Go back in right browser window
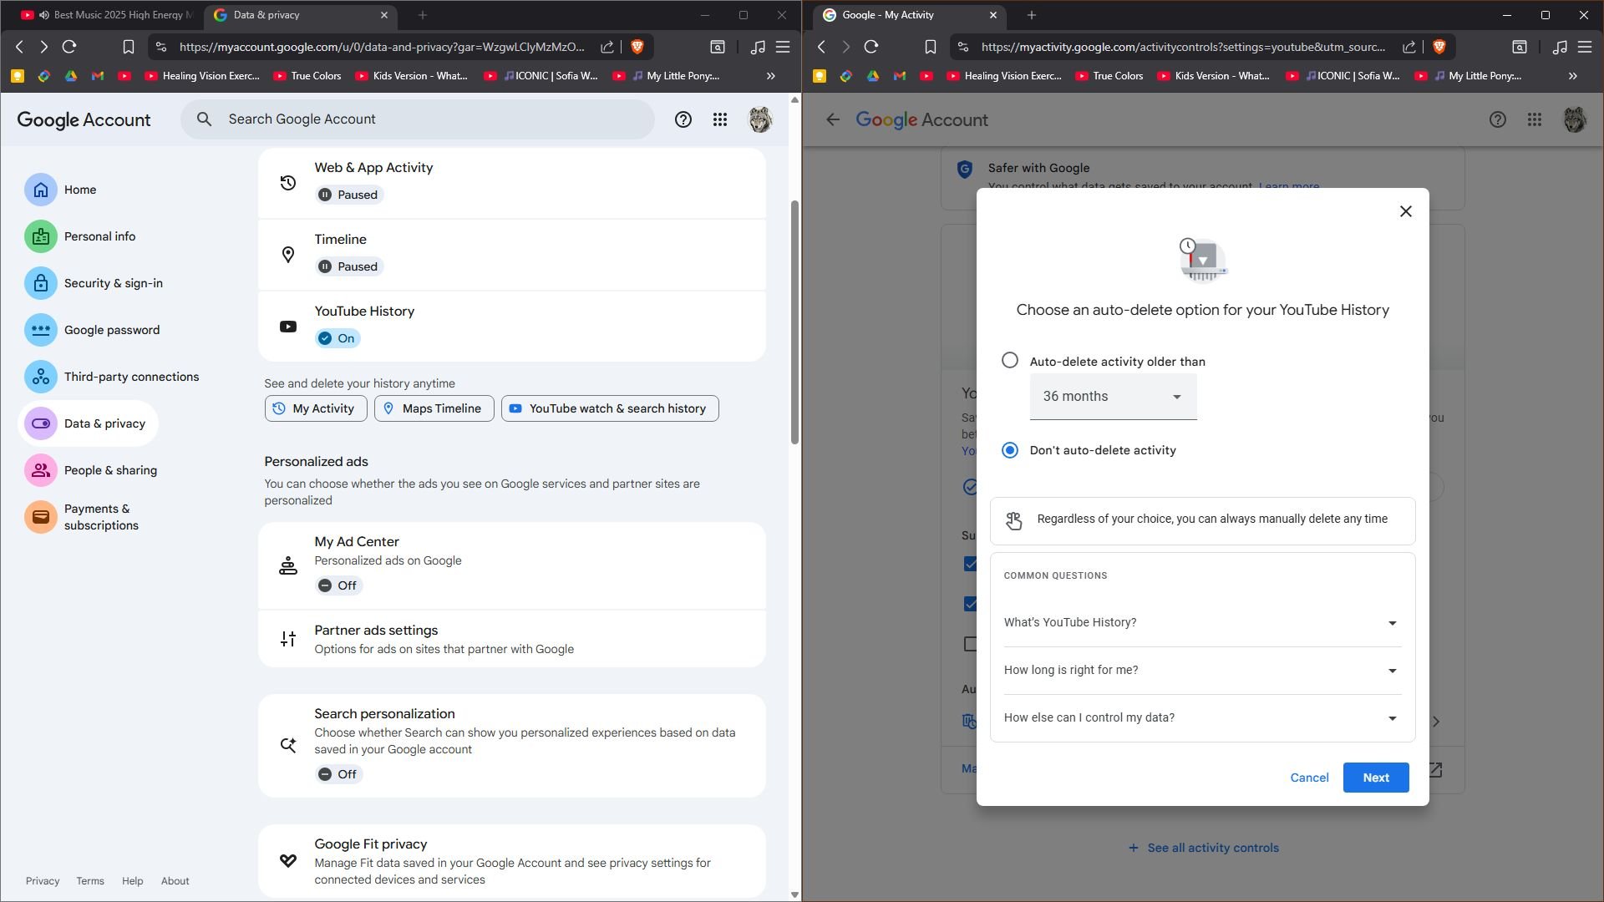This screenshot has width=1604, height=902. point(822,47)
